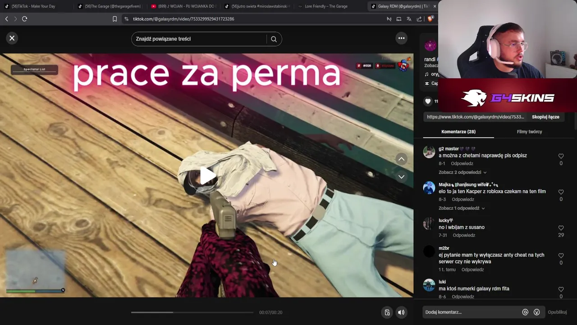Reply to m2br's comment via Odpowiedz

coord(472,269)
